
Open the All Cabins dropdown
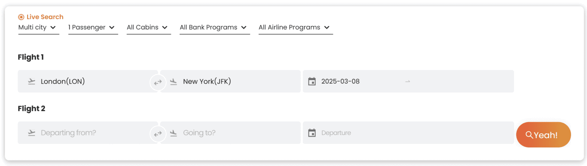(x=148, y=27)
